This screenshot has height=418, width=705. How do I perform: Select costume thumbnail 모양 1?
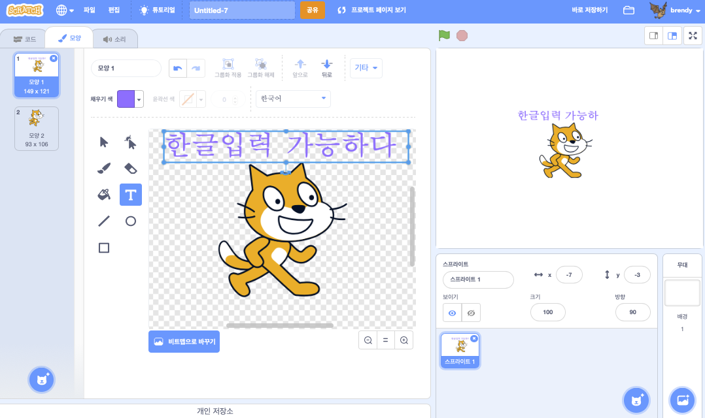(x=37, y=75)
